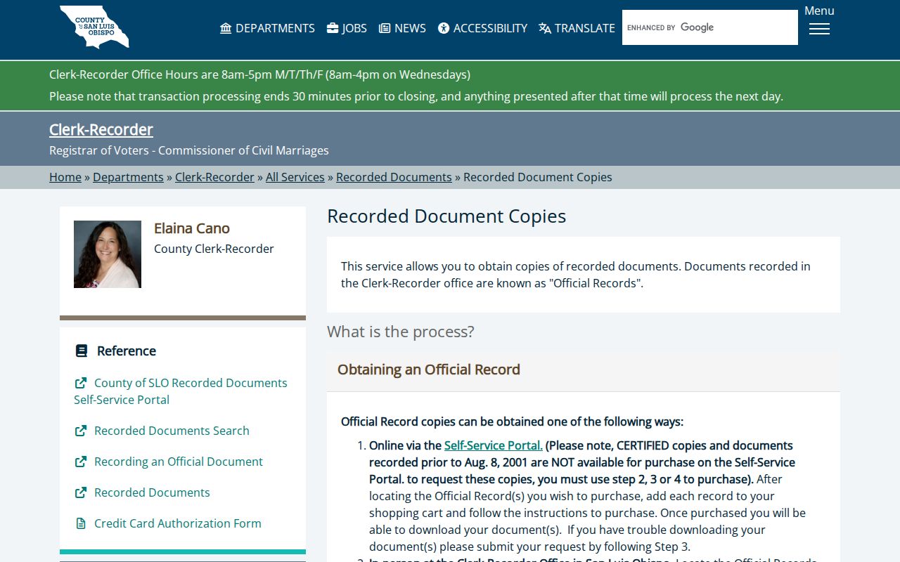Open the Recording an Official Document link
The image size is (900, 562).
tap(179, 462)
